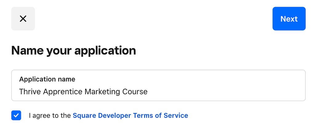Viewport: 315px width, 134px height.
Task: Click the 'Application name' field label
Action: coord(47,79)
